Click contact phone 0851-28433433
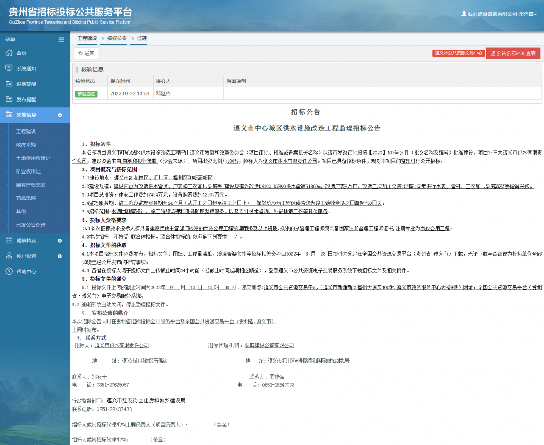The image size is (544, 445). point(114,409)
